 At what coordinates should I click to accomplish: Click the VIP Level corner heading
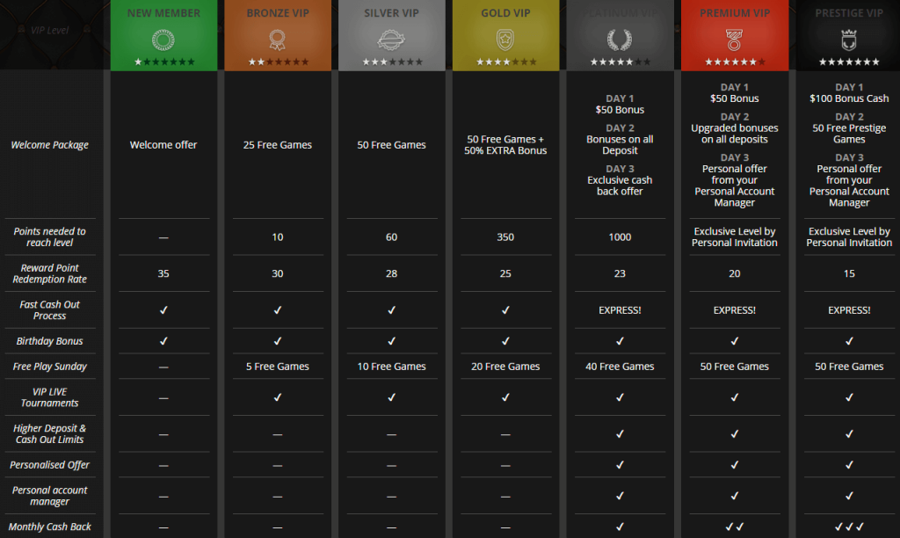coord(49,31)
